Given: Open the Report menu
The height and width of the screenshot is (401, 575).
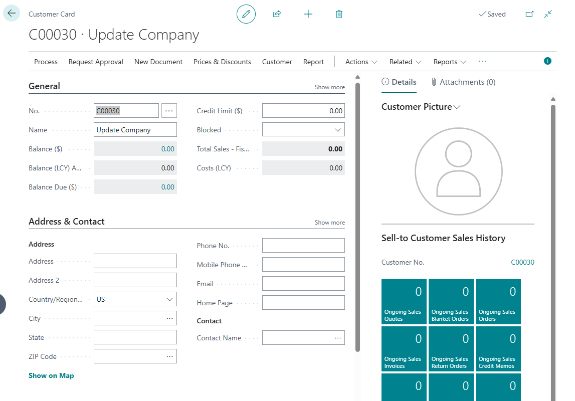Looking at the screenshot, I should tap(313, 62).
